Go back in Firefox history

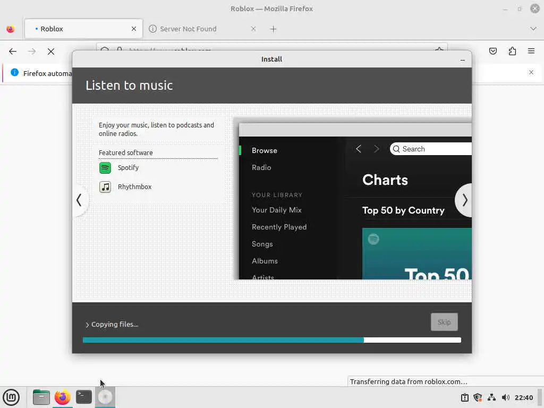pyautogui.click(x=13, y=52)
